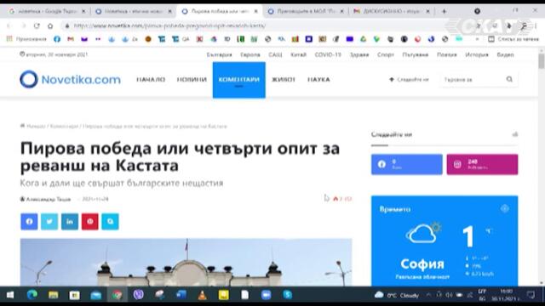
Task: Open the НОВИНИ menu item
Action: [192, 79]
